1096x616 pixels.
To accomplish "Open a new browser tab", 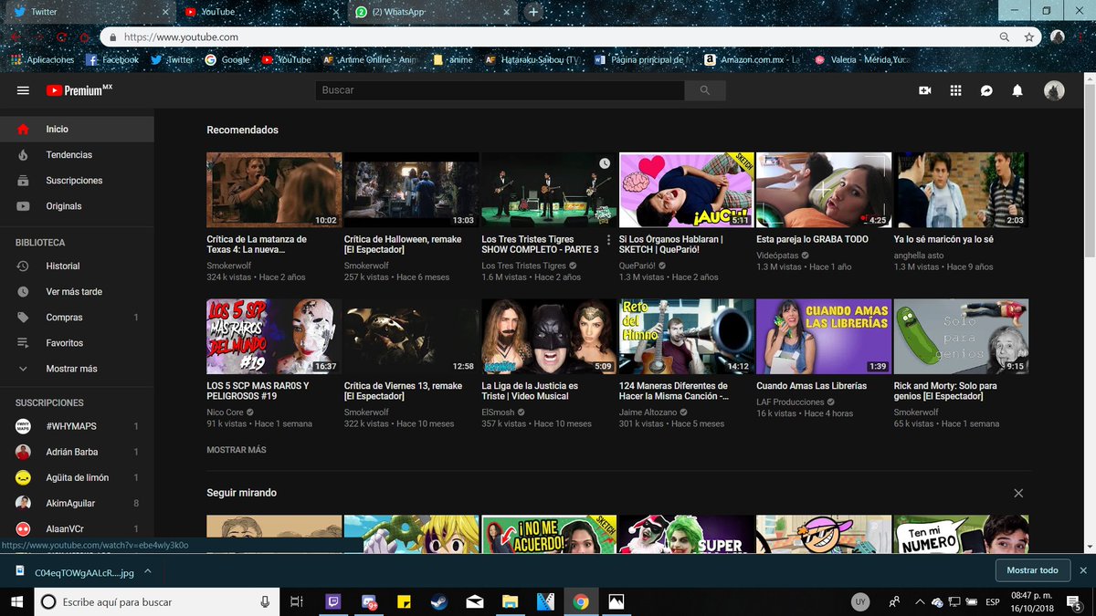I will pos(534,12).
